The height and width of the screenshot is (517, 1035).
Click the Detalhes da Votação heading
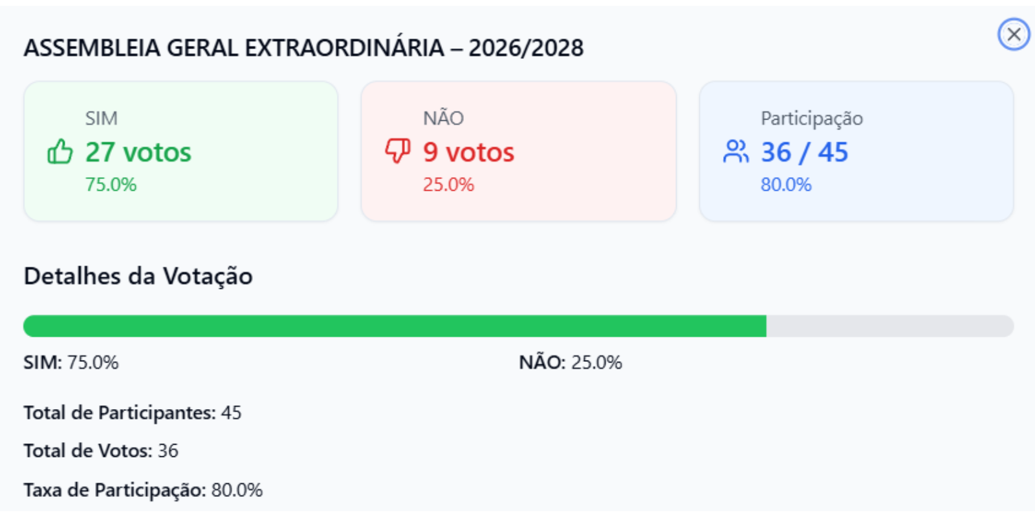[x=138, y=276]
